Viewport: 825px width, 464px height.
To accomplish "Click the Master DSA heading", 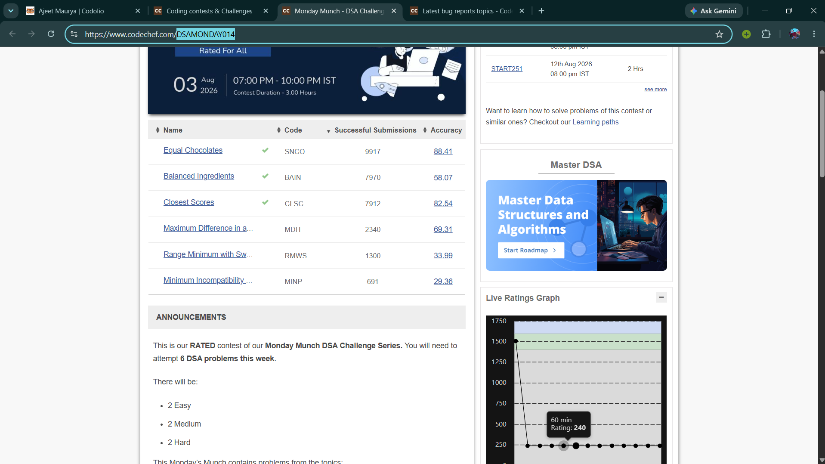I will 576,165.
